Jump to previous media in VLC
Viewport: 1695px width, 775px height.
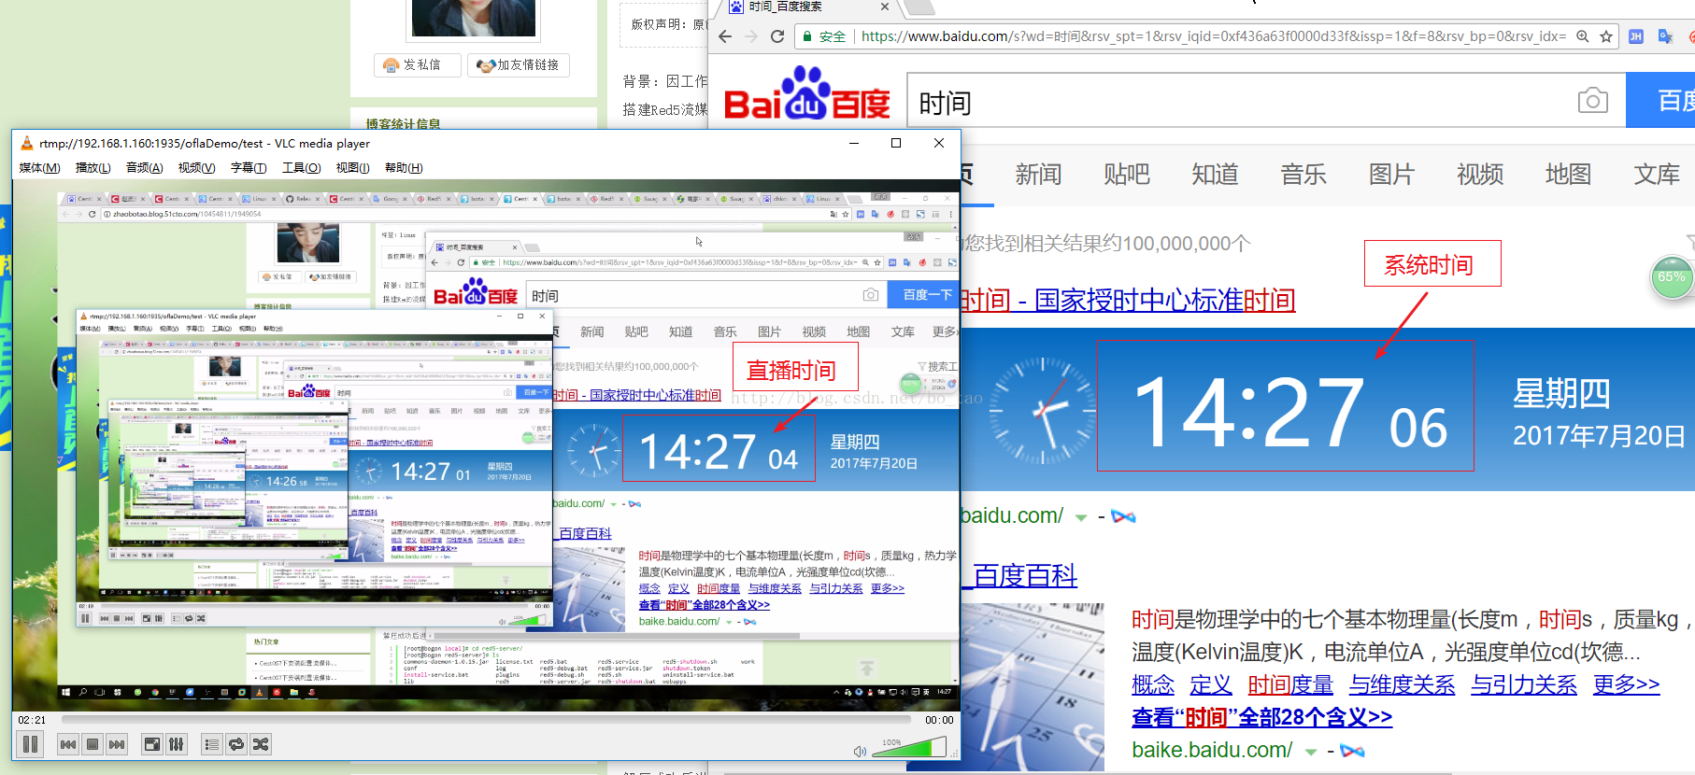click(x=68, y=744)
